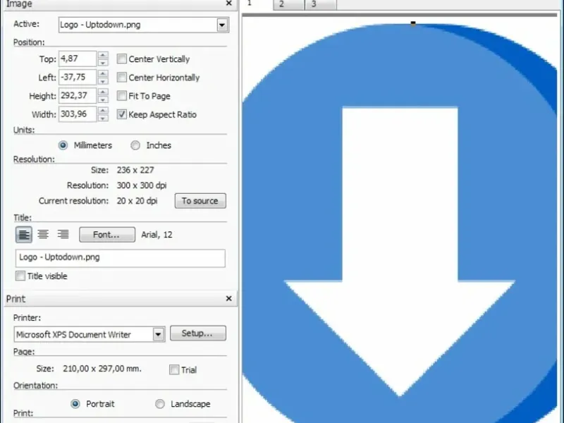Screen dimensions: 564x423
Task: Click the '300 x 300 dpi' resolution value
Action: pyautogui.click(x=142, y=185)
